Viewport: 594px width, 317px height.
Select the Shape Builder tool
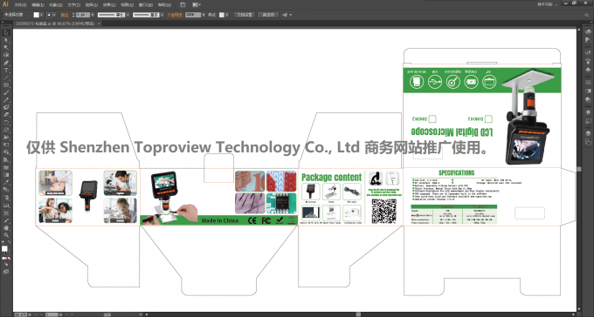6,152
